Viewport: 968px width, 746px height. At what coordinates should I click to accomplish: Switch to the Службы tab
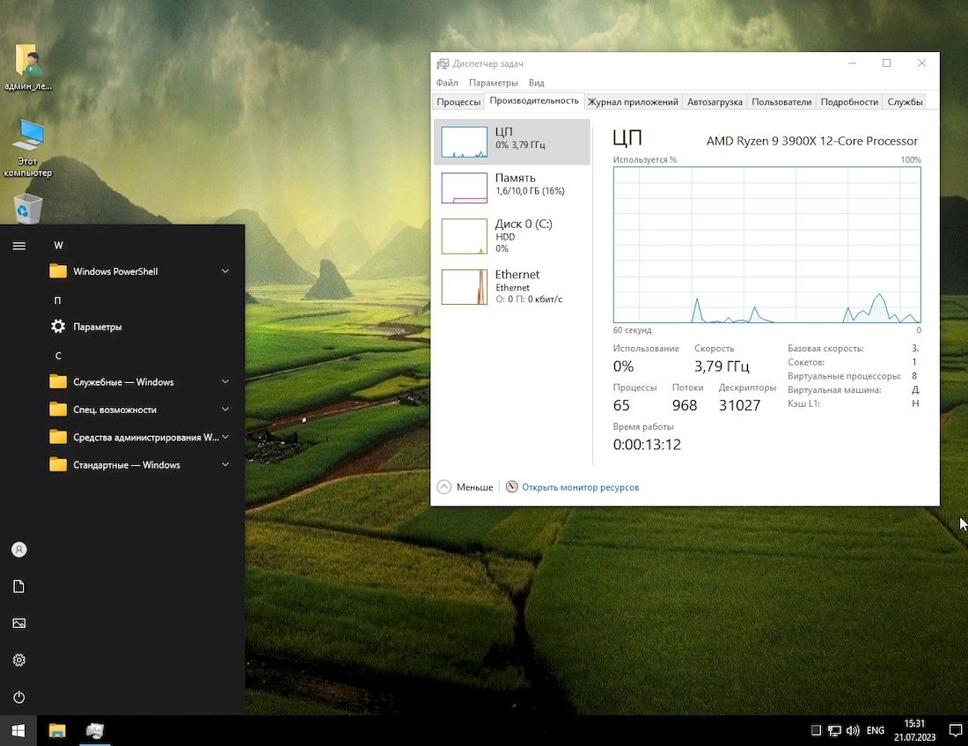(x=905, y=102)
